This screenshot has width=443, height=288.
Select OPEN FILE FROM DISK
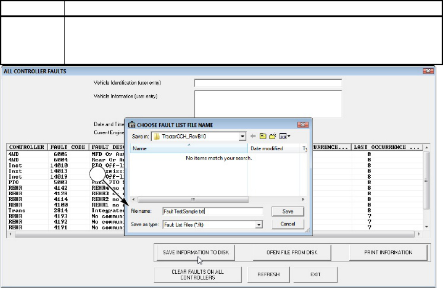pos(292,252)
